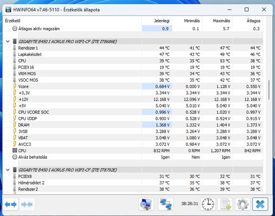Click the Átlagos column header
Image resolution: width=275 pixels, height=216 pixels.
(x=248, y=21)
